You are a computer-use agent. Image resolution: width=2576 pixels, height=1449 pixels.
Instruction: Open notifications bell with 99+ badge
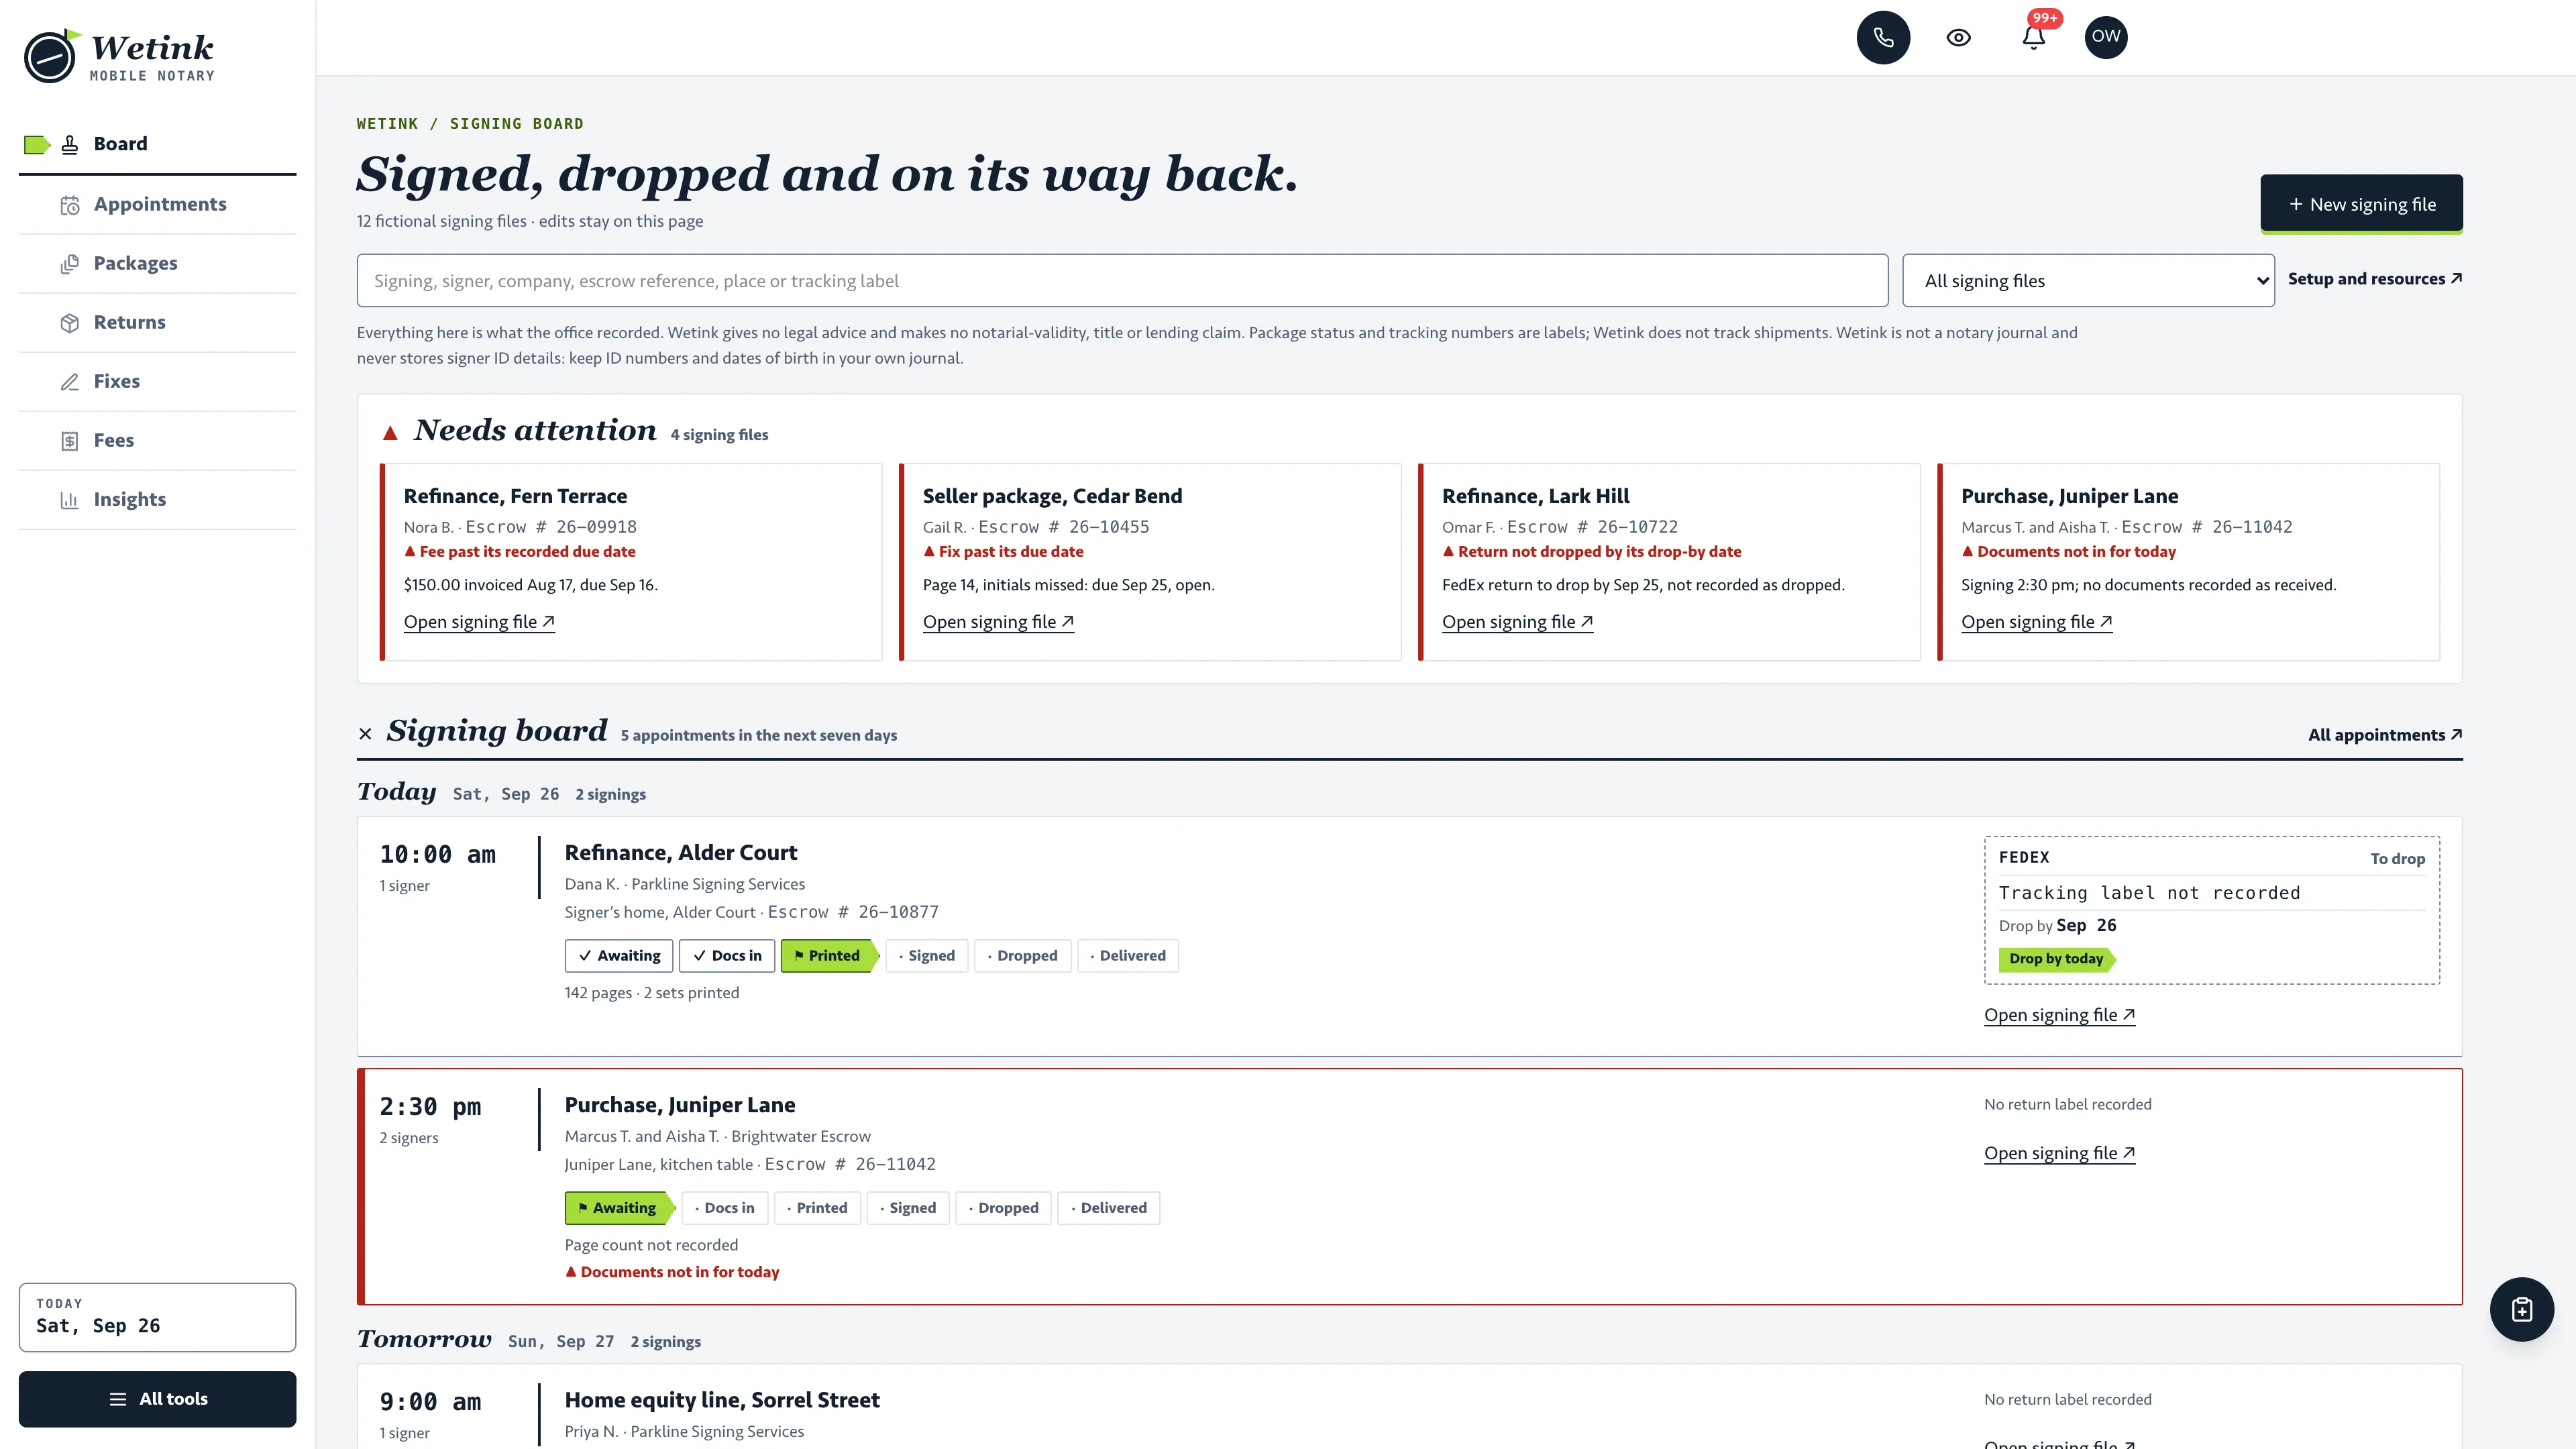2033,37
